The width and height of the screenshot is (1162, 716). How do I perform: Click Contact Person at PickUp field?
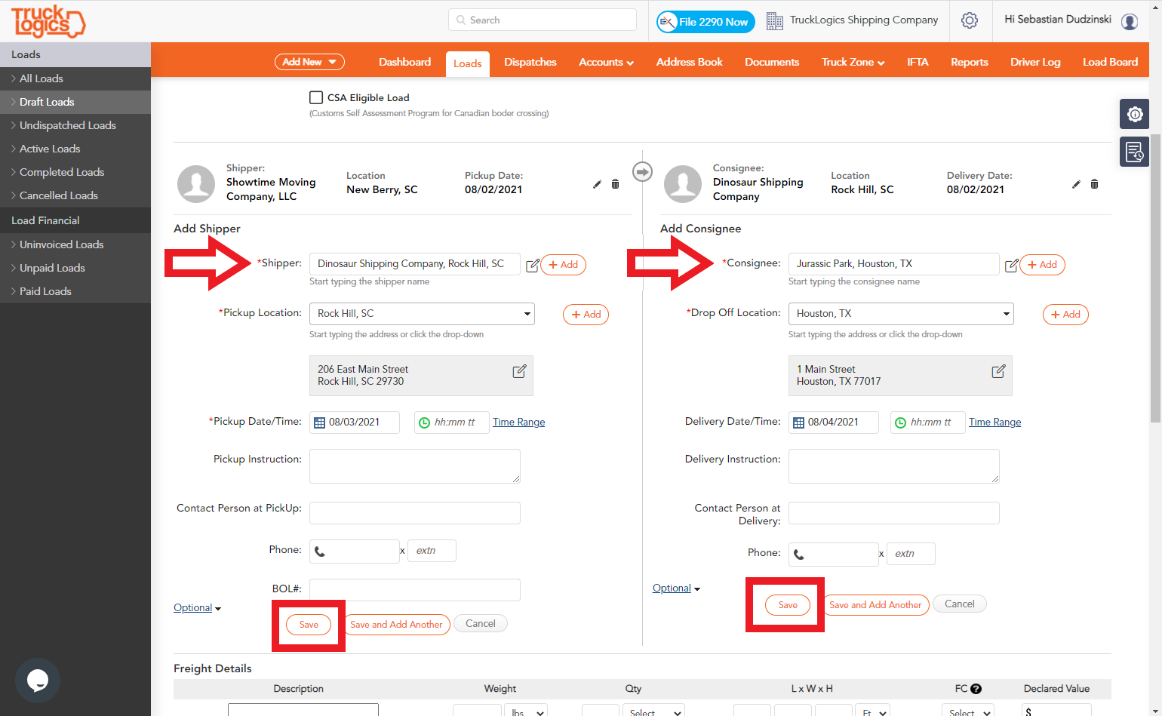tap(415, 513)
